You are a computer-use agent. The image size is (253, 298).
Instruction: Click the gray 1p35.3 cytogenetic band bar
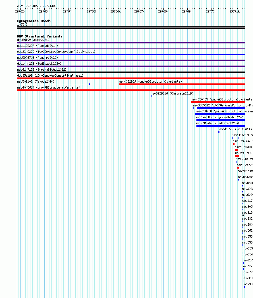(131, 28)
